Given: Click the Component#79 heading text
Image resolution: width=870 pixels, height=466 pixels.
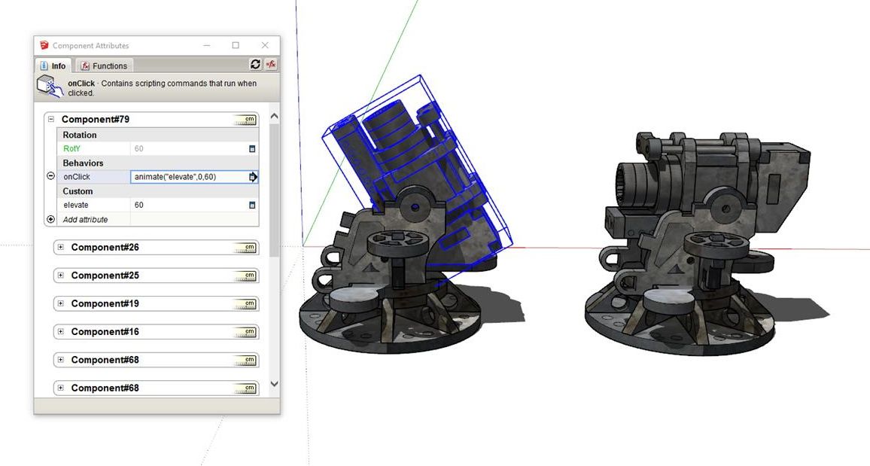Looking at the screenshot, I should coord(96,119).
